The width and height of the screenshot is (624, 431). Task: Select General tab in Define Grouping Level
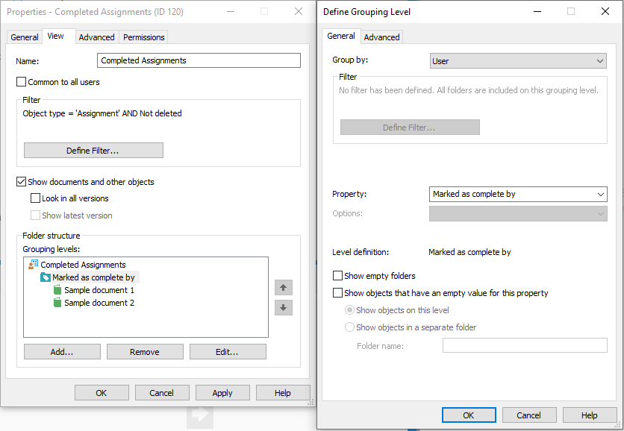coord(341,36)
